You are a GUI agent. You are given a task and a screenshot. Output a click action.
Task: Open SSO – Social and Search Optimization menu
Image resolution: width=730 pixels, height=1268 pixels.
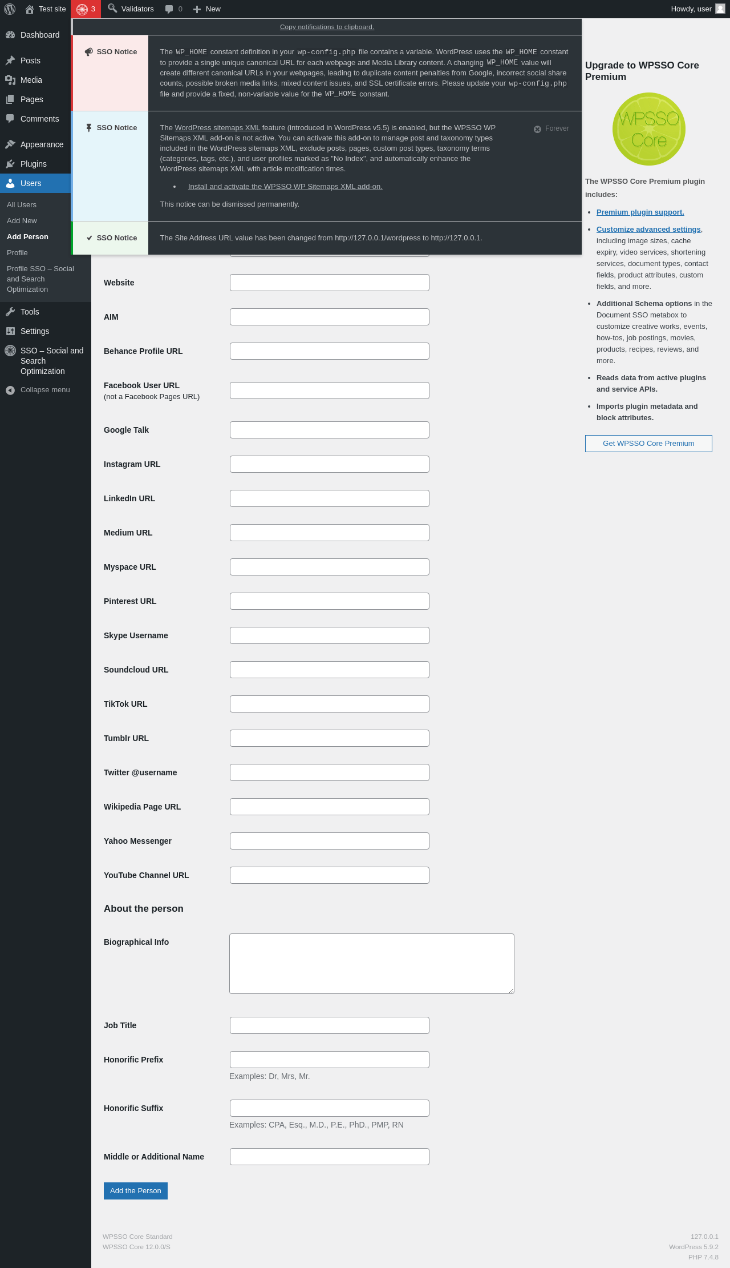click(46, 361)
